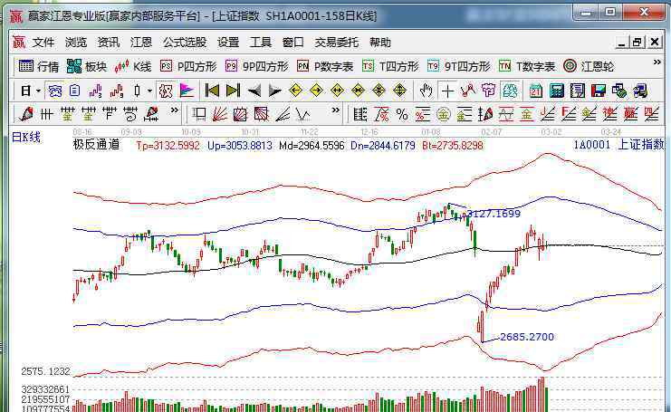The height and width of the screenshot is (412, 671).
Task: Toggle the crosshair cursor tool
Action: coord(447,91)
